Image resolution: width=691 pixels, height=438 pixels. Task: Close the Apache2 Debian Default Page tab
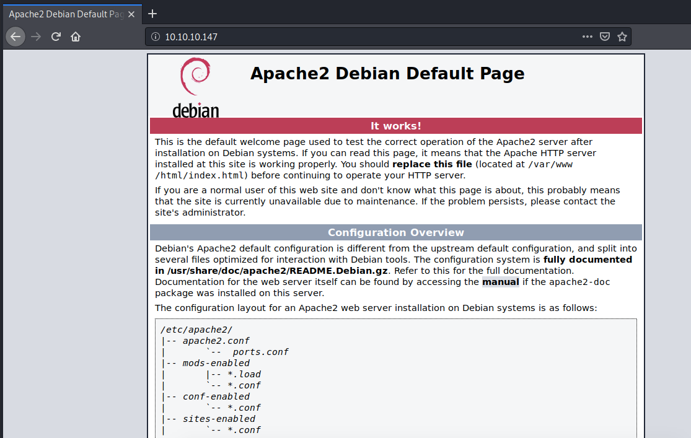[131, 14]
